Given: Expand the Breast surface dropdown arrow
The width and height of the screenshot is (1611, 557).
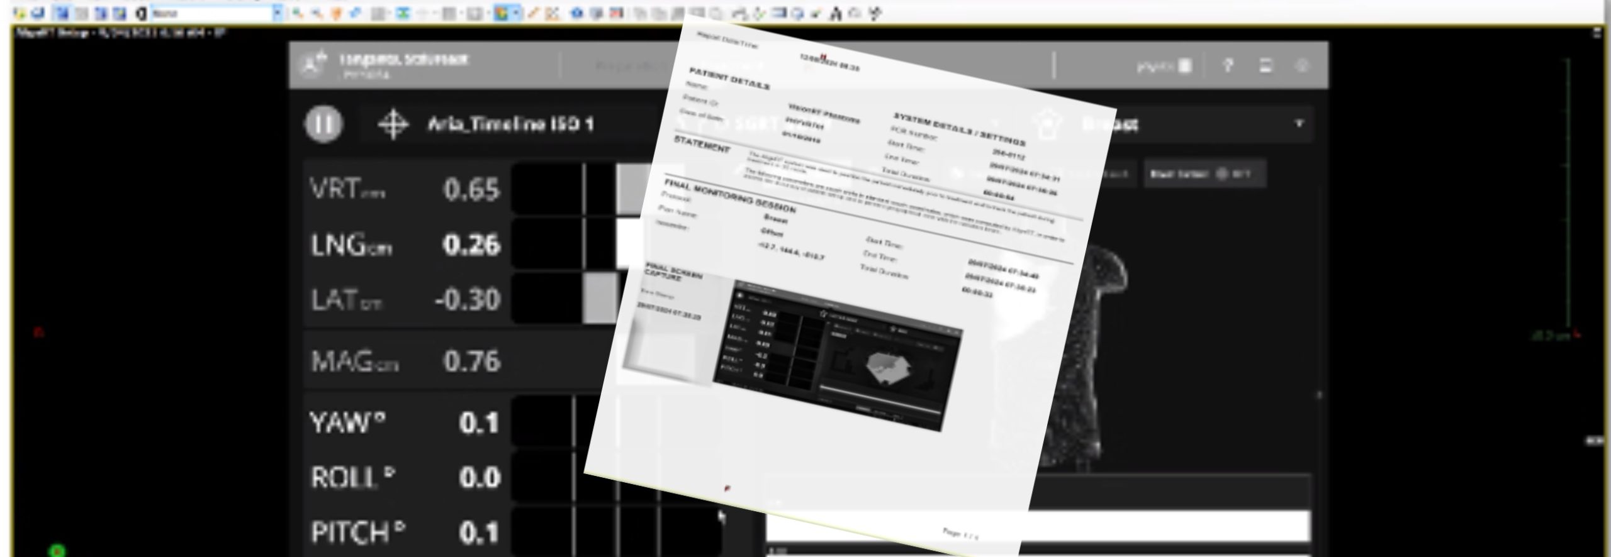Looking at the screenshot, I should 1299,124.
